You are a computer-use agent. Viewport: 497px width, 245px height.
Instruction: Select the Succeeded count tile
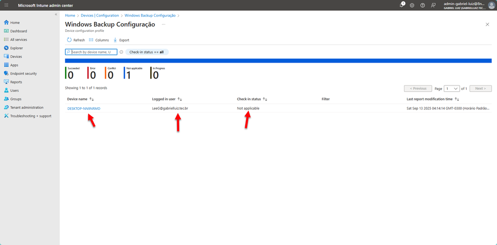pos(73,73)
